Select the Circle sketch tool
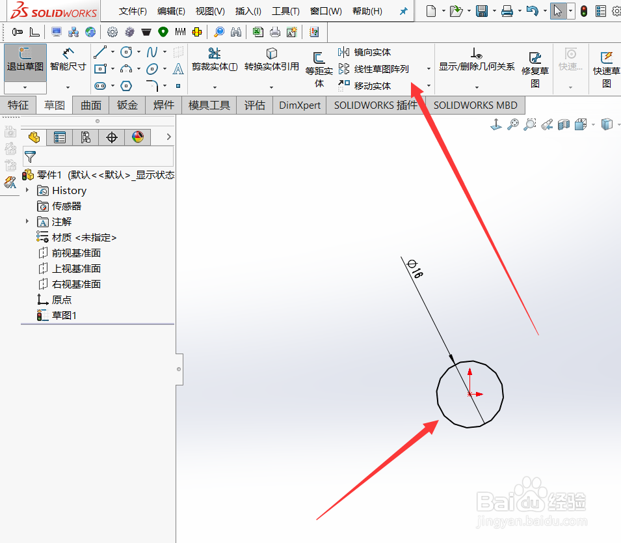621x543 pixels. (126, 52)
